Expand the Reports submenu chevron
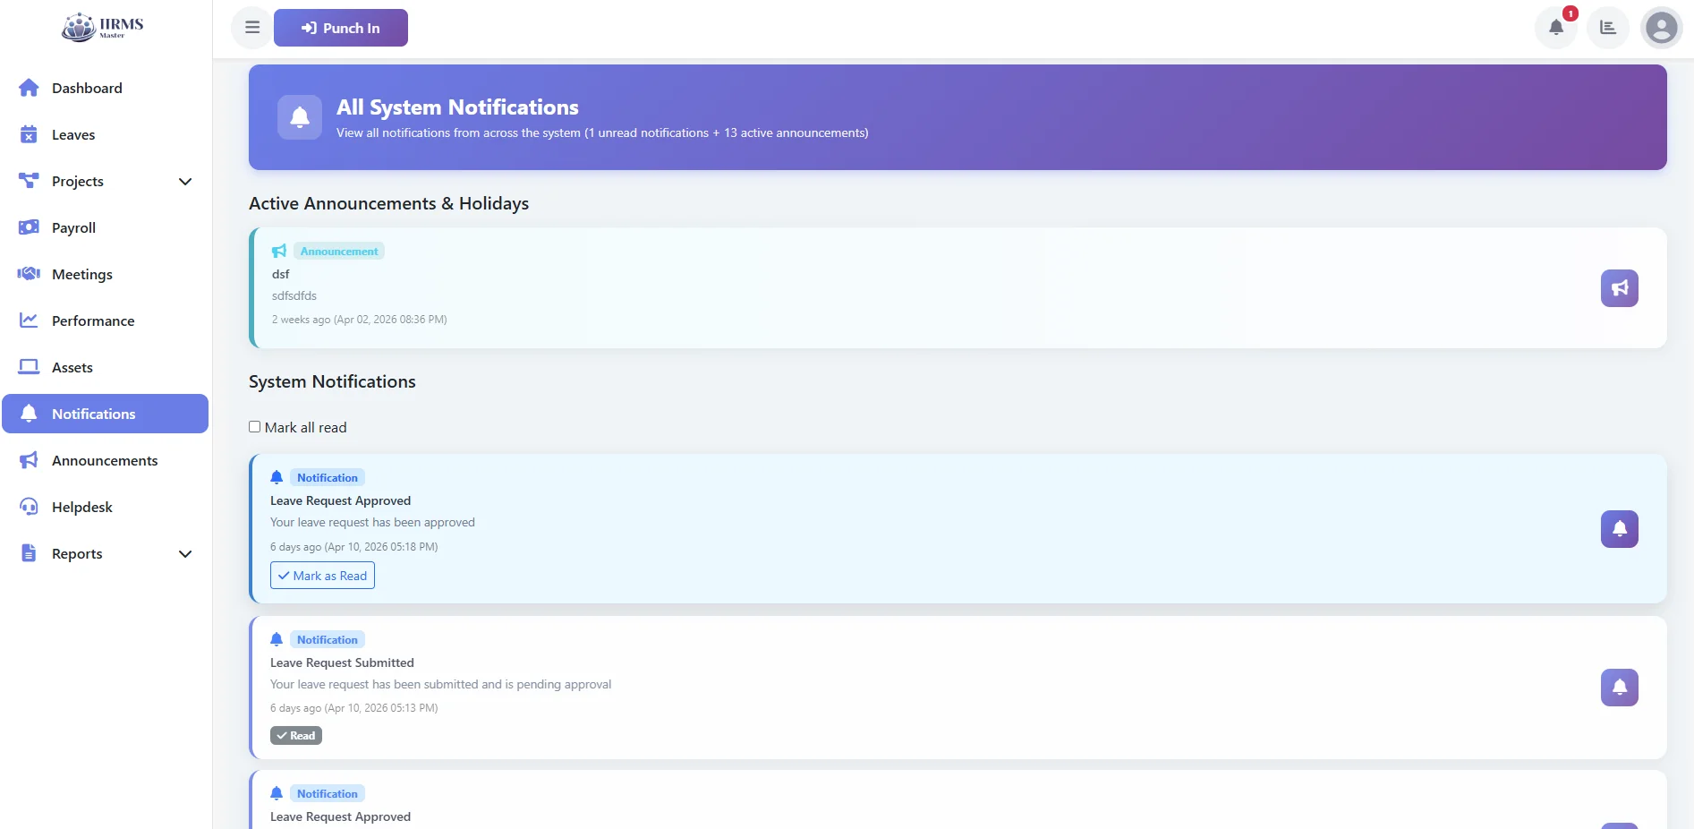Image resolution: width=1694 pixels, height=829 pixels. click(185, 554)
